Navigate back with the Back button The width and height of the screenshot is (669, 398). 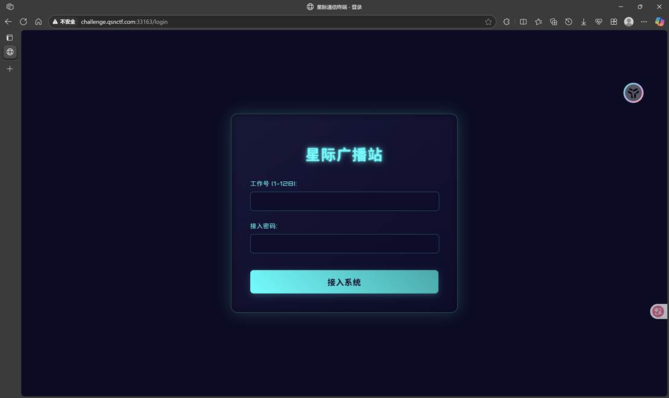(x=8, y=22)
